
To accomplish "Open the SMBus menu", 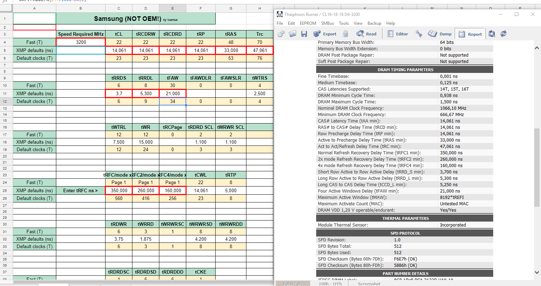I will [x=328, y=23].
